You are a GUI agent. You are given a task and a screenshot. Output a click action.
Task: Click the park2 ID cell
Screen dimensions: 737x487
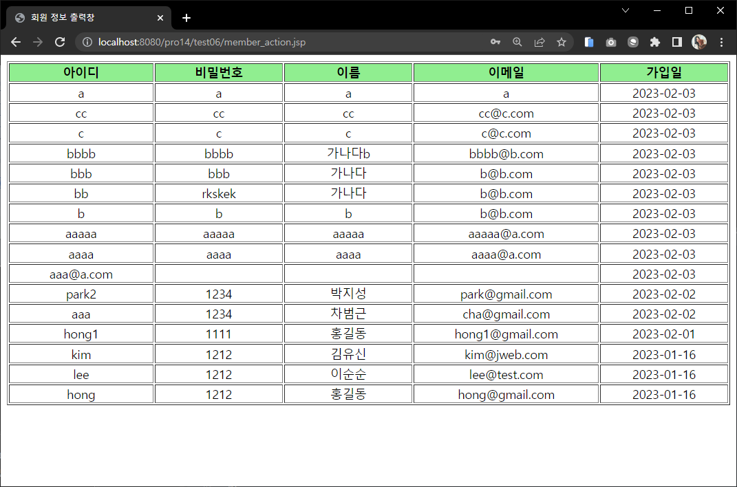81,294
